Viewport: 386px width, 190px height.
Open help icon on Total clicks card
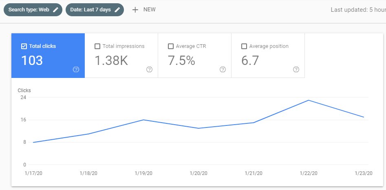point(76,69)
